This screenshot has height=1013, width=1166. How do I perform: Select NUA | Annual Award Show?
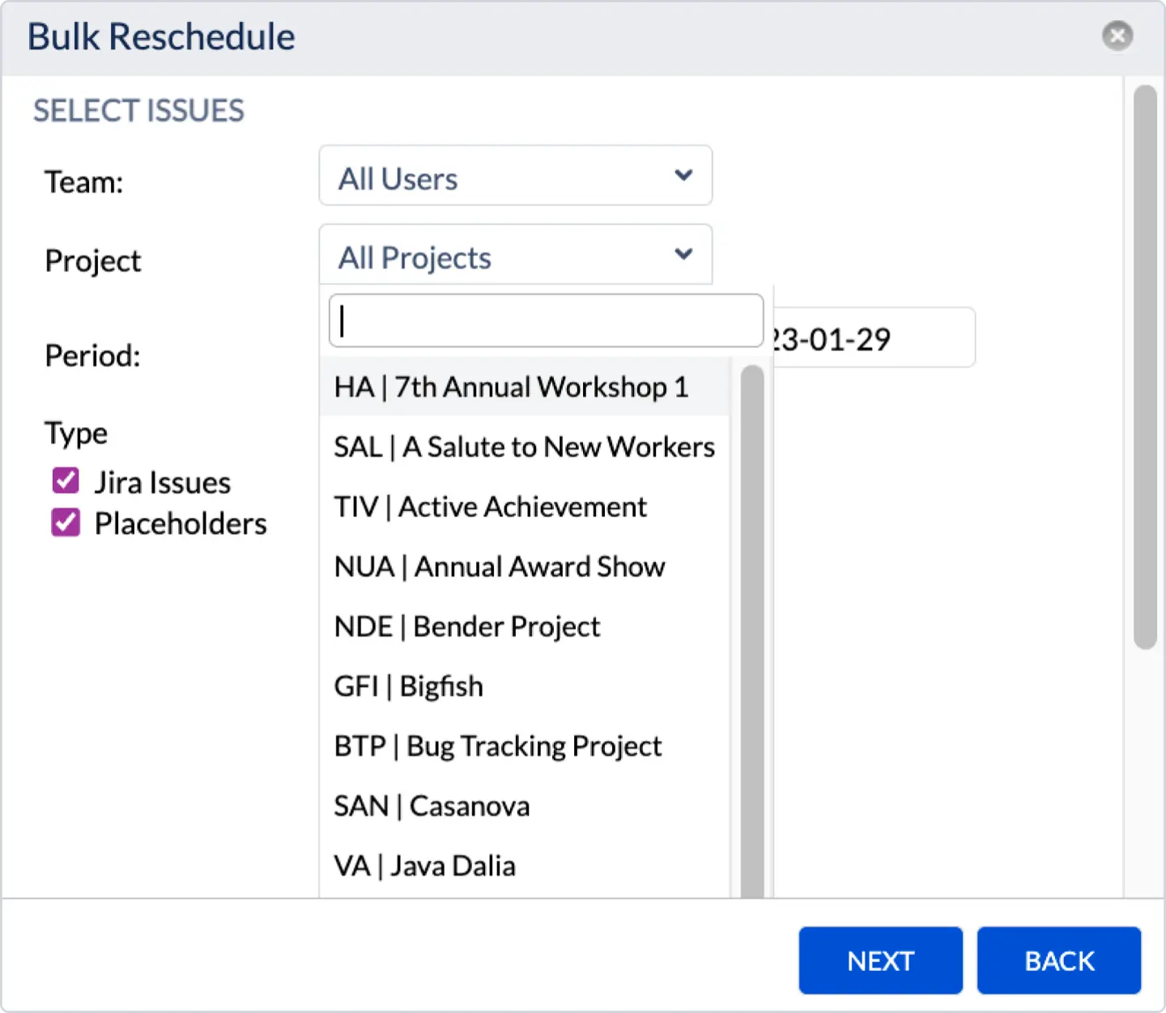[500, 566]
